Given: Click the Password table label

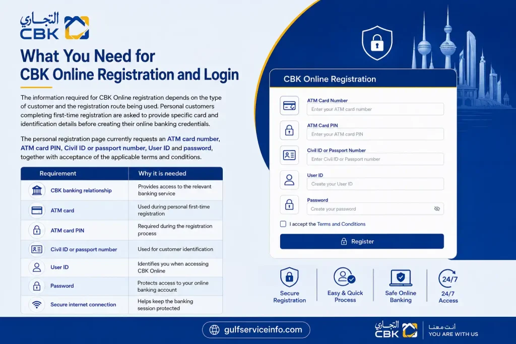Looking at the screenshot, I should tap(62, 286).
